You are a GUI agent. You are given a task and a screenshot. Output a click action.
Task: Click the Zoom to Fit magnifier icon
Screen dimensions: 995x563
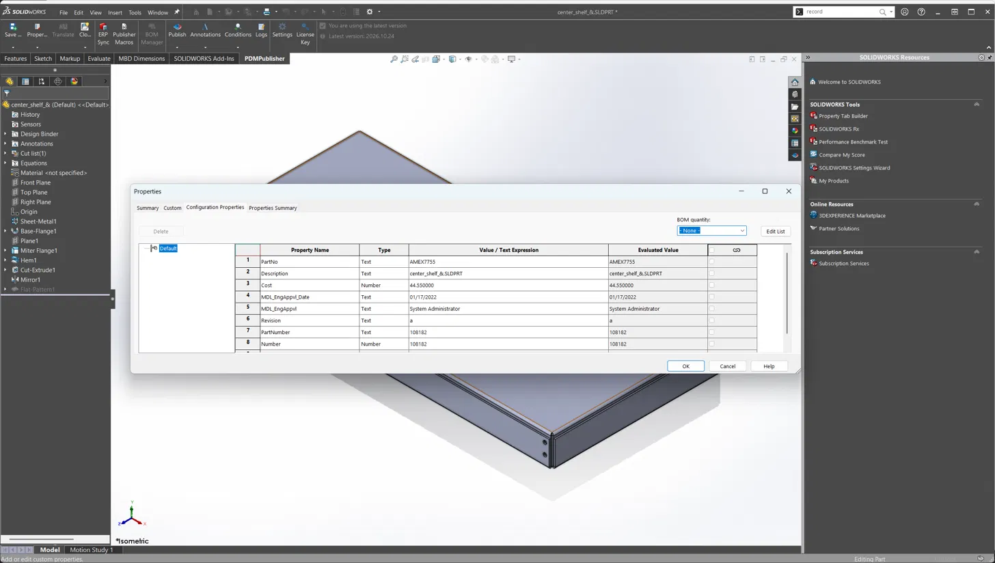click(x=394, y=59)
